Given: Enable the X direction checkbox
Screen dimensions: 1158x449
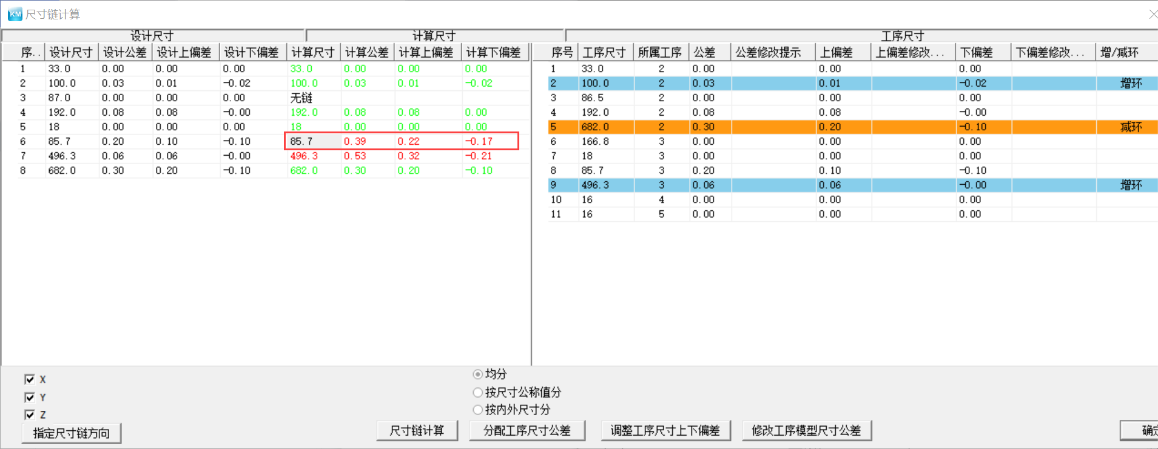Looking at the screenshot, I should 30,379.
